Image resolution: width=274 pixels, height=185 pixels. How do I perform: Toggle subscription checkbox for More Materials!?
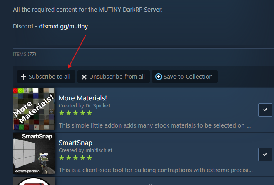coord(265,110)
